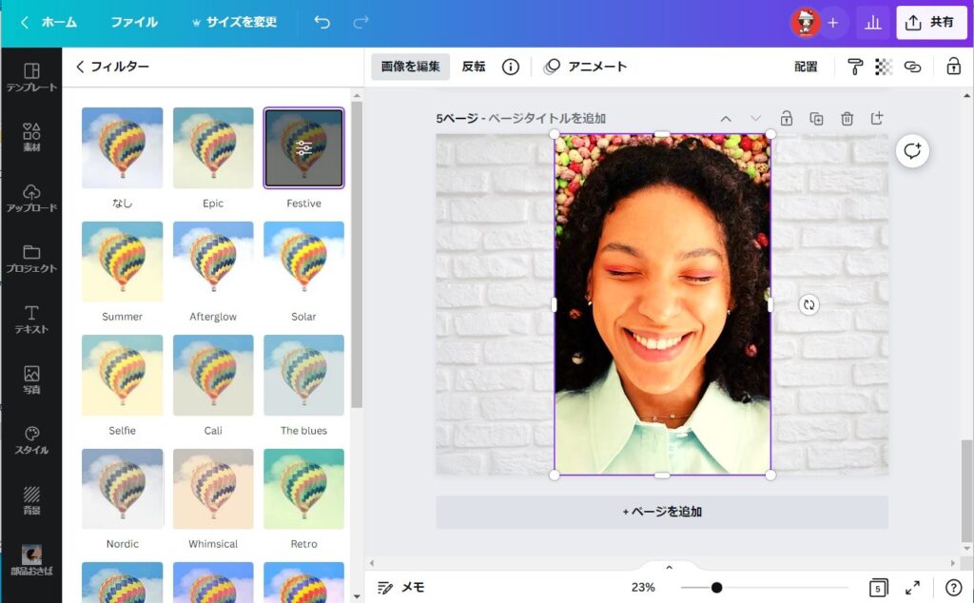The image size is (974, 603).
Task: Click the rotate handle icon beside image
Action: pos(808,305)
